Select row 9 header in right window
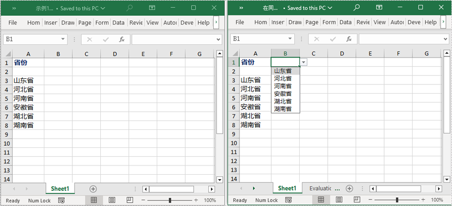 [234, 134]
